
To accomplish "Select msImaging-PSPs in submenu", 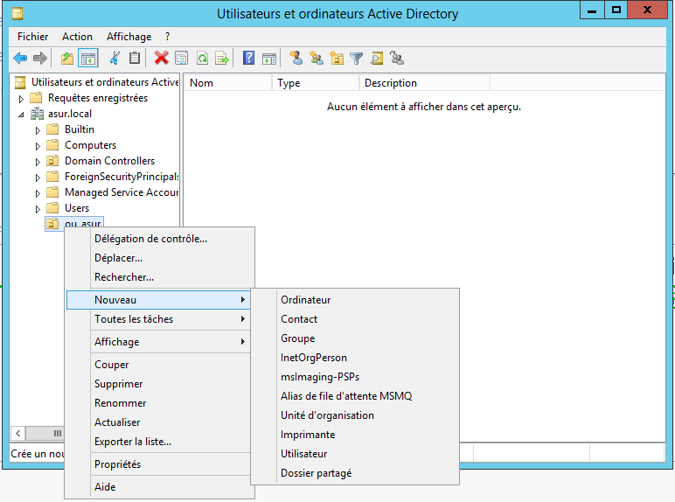I will point(355,377).
